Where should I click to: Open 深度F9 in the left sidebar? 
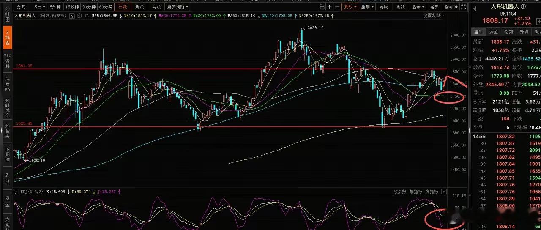coord(7,85)
